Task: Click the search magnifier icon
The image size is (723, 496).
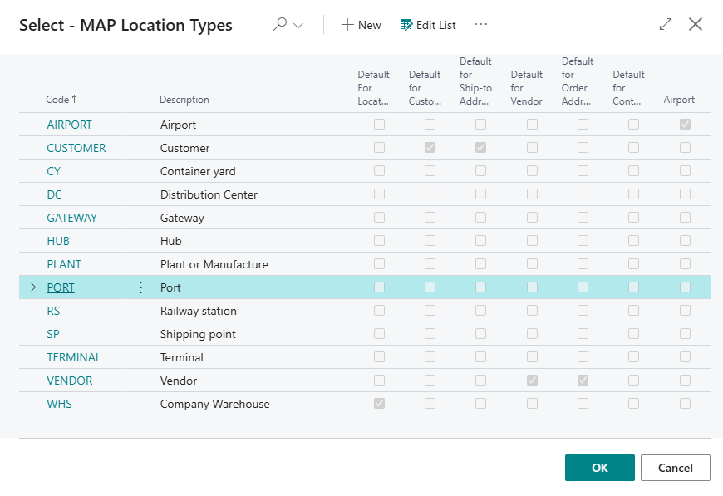Action: pyautogui.click(x=280, y=25)
